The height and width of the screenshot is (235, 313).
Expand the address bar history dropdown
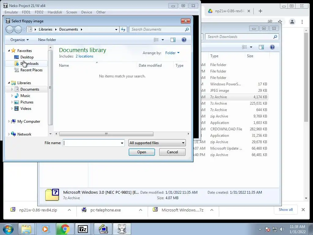116,30
